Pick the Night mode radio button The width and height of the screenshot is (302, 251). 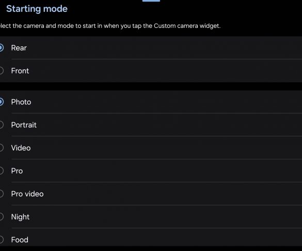click(1, 217)
